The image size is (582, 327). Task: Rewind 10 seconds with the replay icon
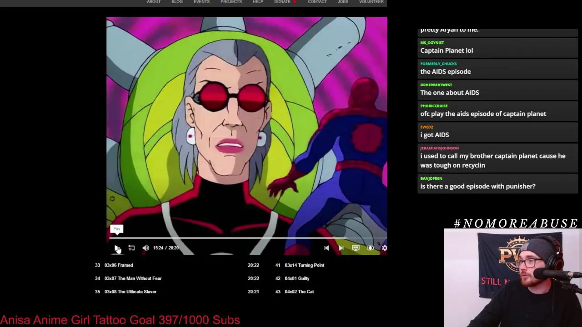click(x=131, y=248)
